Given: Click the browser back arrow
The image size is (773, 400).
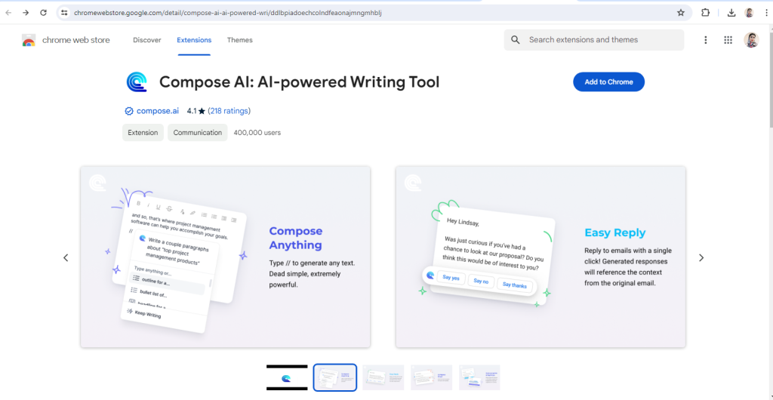Looking at the screenshot, I should tap(8, 13).
